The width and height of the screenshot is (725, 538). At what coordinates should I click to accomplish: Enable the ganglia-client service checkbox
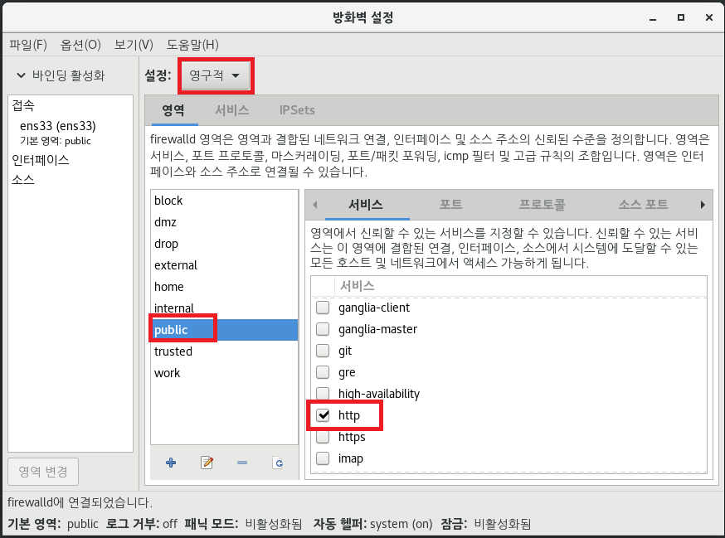click(323, 308)
